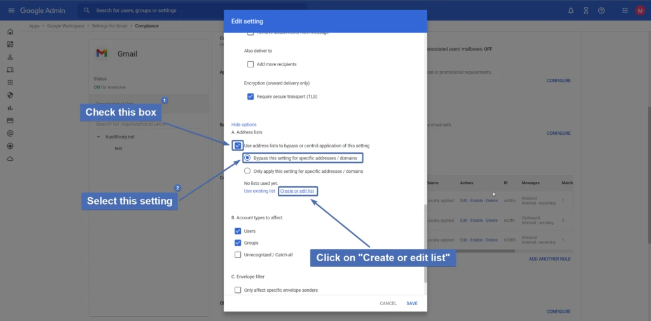Open Security shield icon in sidebar
Image resolution: width=651 pixels, height=321 pixels.
coord(10,95)
